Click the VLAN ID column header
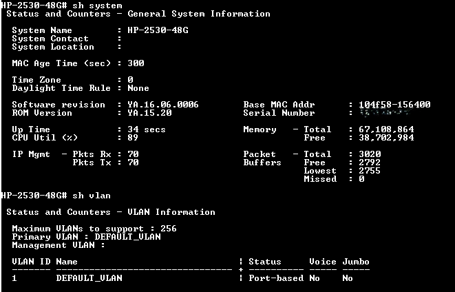 click(x=31, y=262)
